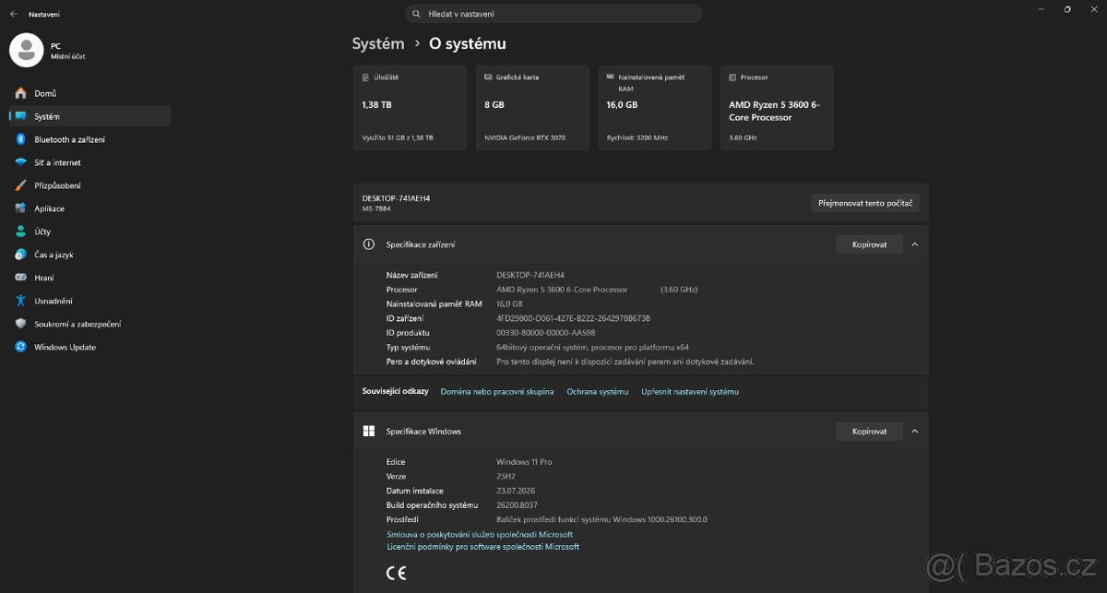Click the Nainstalovaná paměť RAM card icon
This screenshot has width=1107, height=593.
[x=611, y=77]
